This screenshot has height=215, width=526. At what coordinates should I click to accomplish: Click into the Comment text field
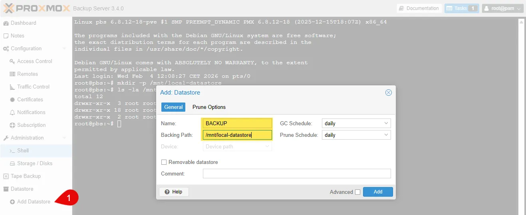tap(296, 174)
